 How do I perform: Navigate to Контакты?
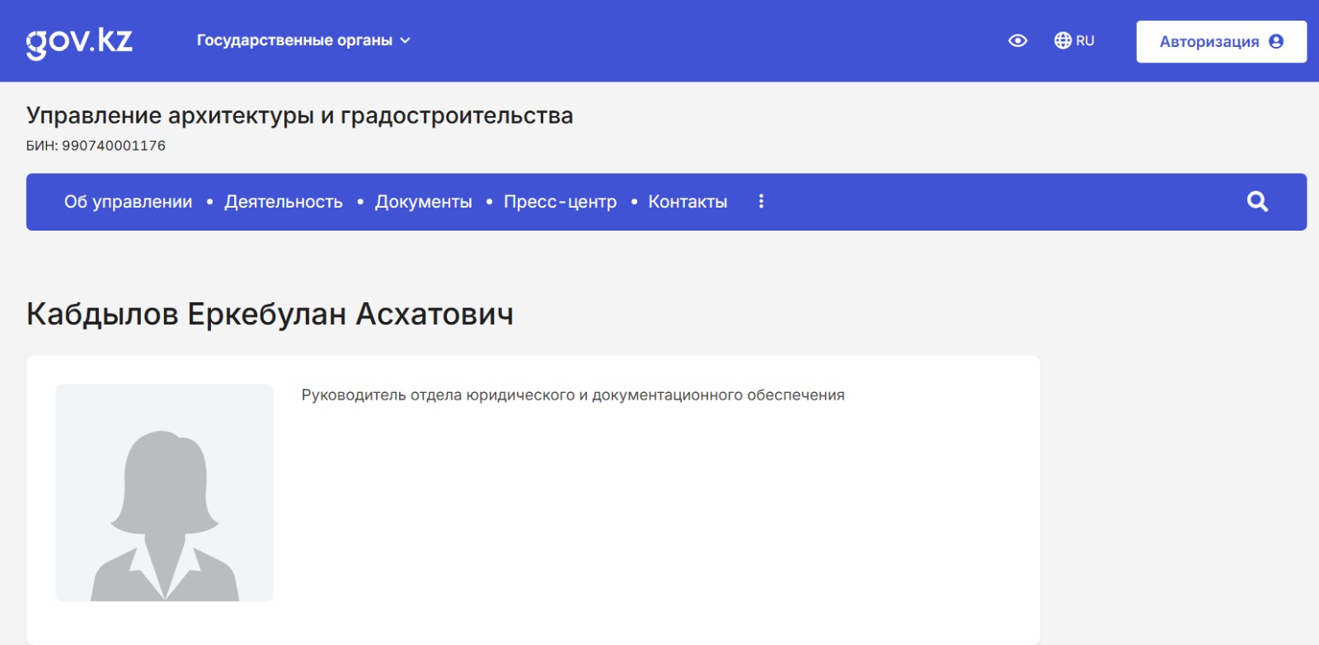point(688,202)
